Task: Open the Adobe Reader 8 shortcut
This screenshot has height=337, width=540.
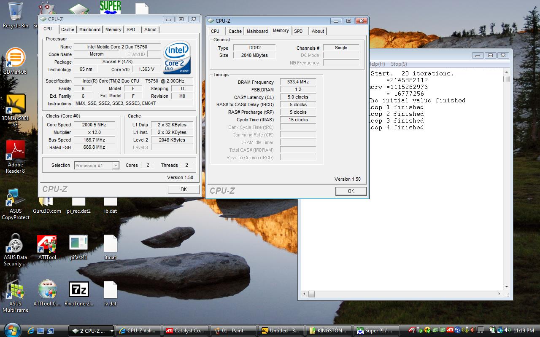Action: 15,157
